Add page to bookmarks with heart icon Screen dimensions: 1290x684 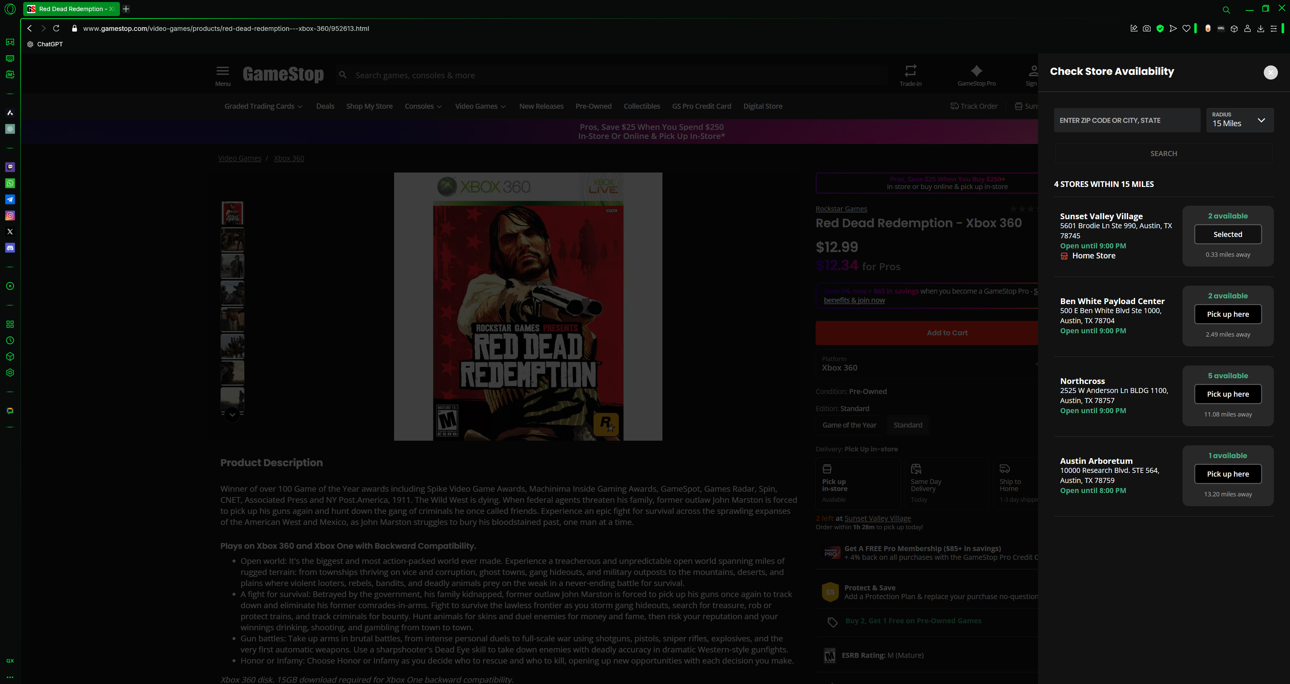[x=1186, y=29]
